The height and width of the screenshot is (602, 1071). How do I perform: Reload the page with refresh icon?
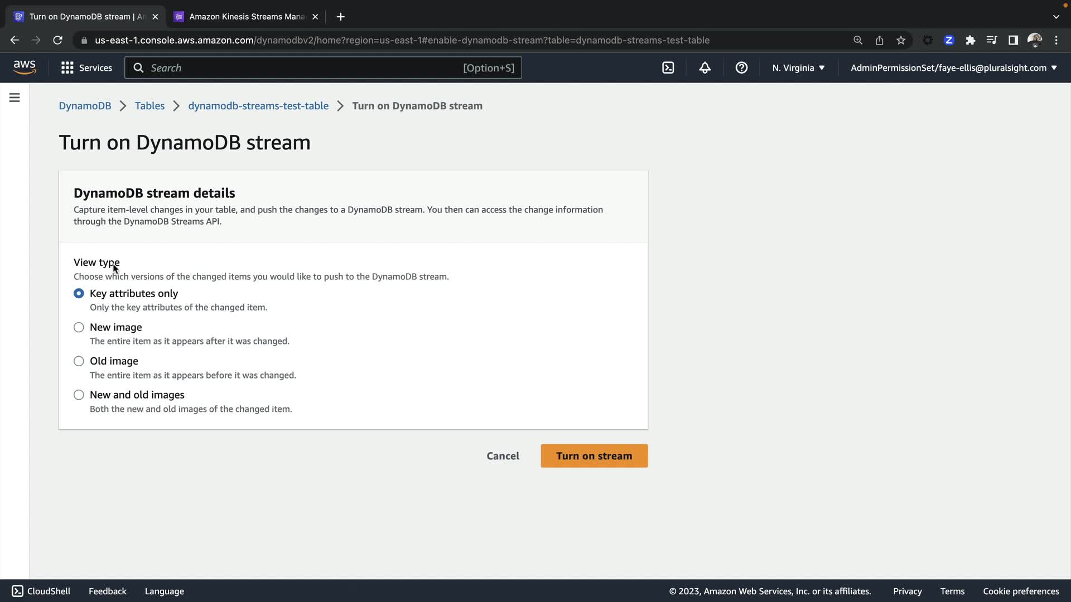[57, 40]
